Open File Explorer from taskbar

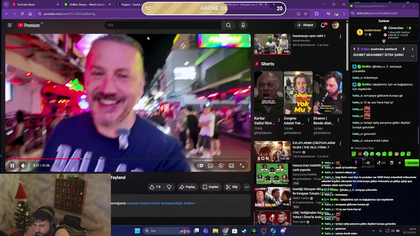215,231
